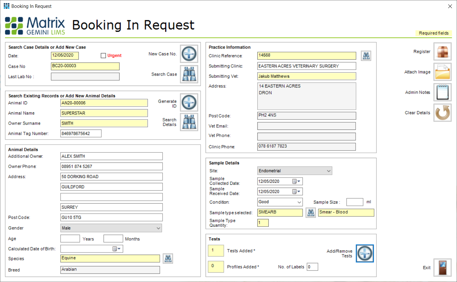Open Admin Notes
This screenshot has width=457, height=282.
443,92
